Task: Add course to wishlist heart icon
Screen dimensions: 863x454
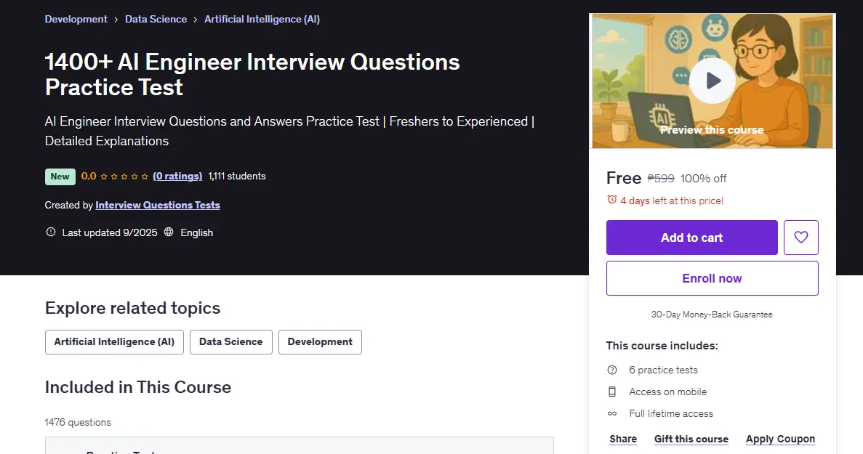Action: (x=800, y=238)
